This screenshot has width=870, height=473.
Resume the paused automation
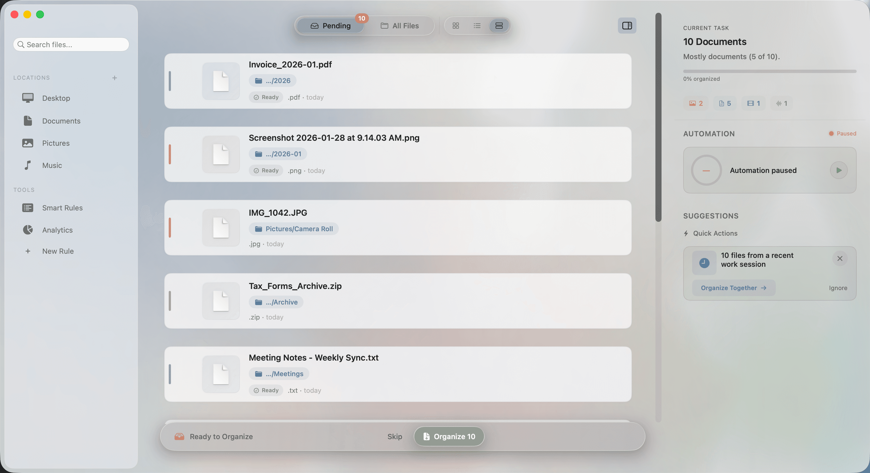click(x=839, y=170)
